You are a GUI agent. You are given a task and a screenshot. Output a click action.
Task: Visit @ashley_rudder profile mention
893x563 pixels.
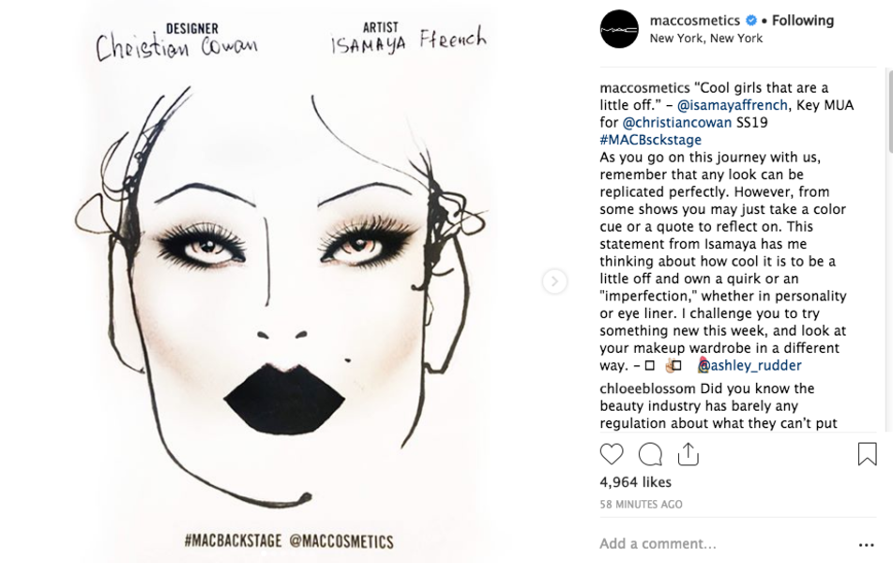pyautogui.click(x=749, y=365)
